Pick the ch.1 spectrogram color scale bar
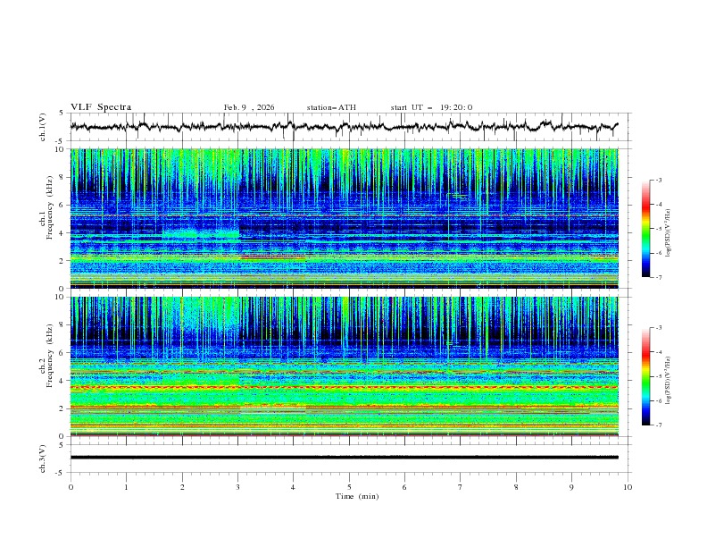The width and height of the screenshot is (707, 547). coord(645,229)
